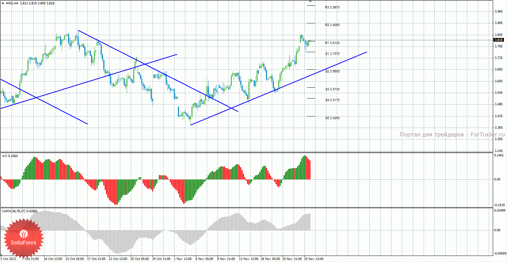The width and height of the screenshot is (507, 262).
Task: Click the 8 Nov 21:00 time label
Action: tap(226, 259)
